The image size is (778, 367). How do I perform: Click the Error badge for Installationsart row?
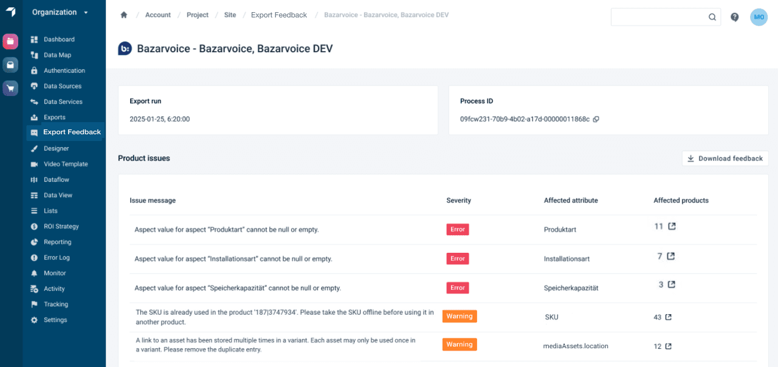pos(458,259)
